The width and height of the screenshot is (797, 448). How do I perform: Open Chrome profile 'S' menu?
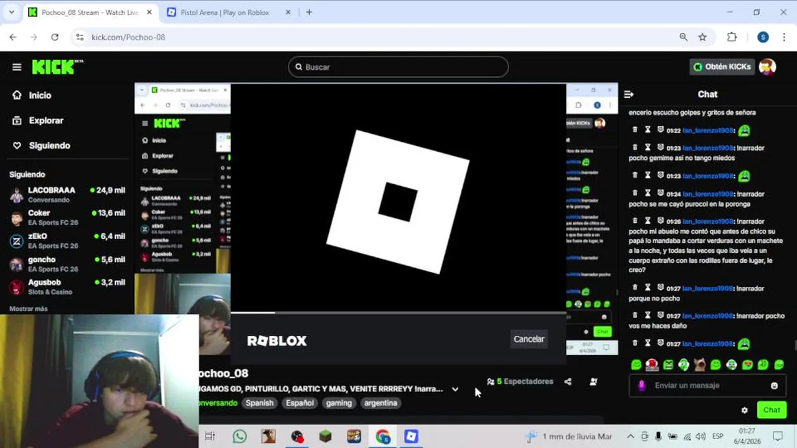tap(763, 37)
